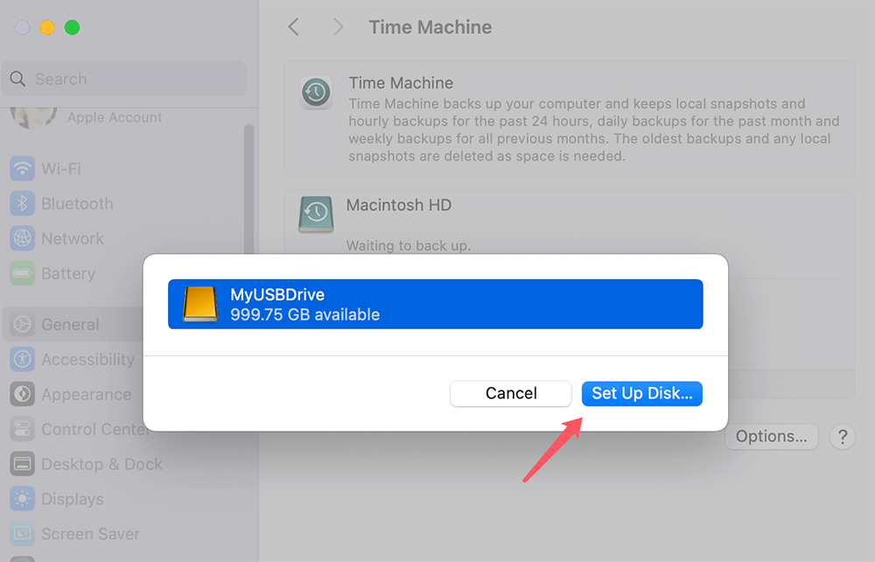Open Bluetooth settings via its sidebar icon
This screenshot has height=562, width=875.
click(20, 203)
